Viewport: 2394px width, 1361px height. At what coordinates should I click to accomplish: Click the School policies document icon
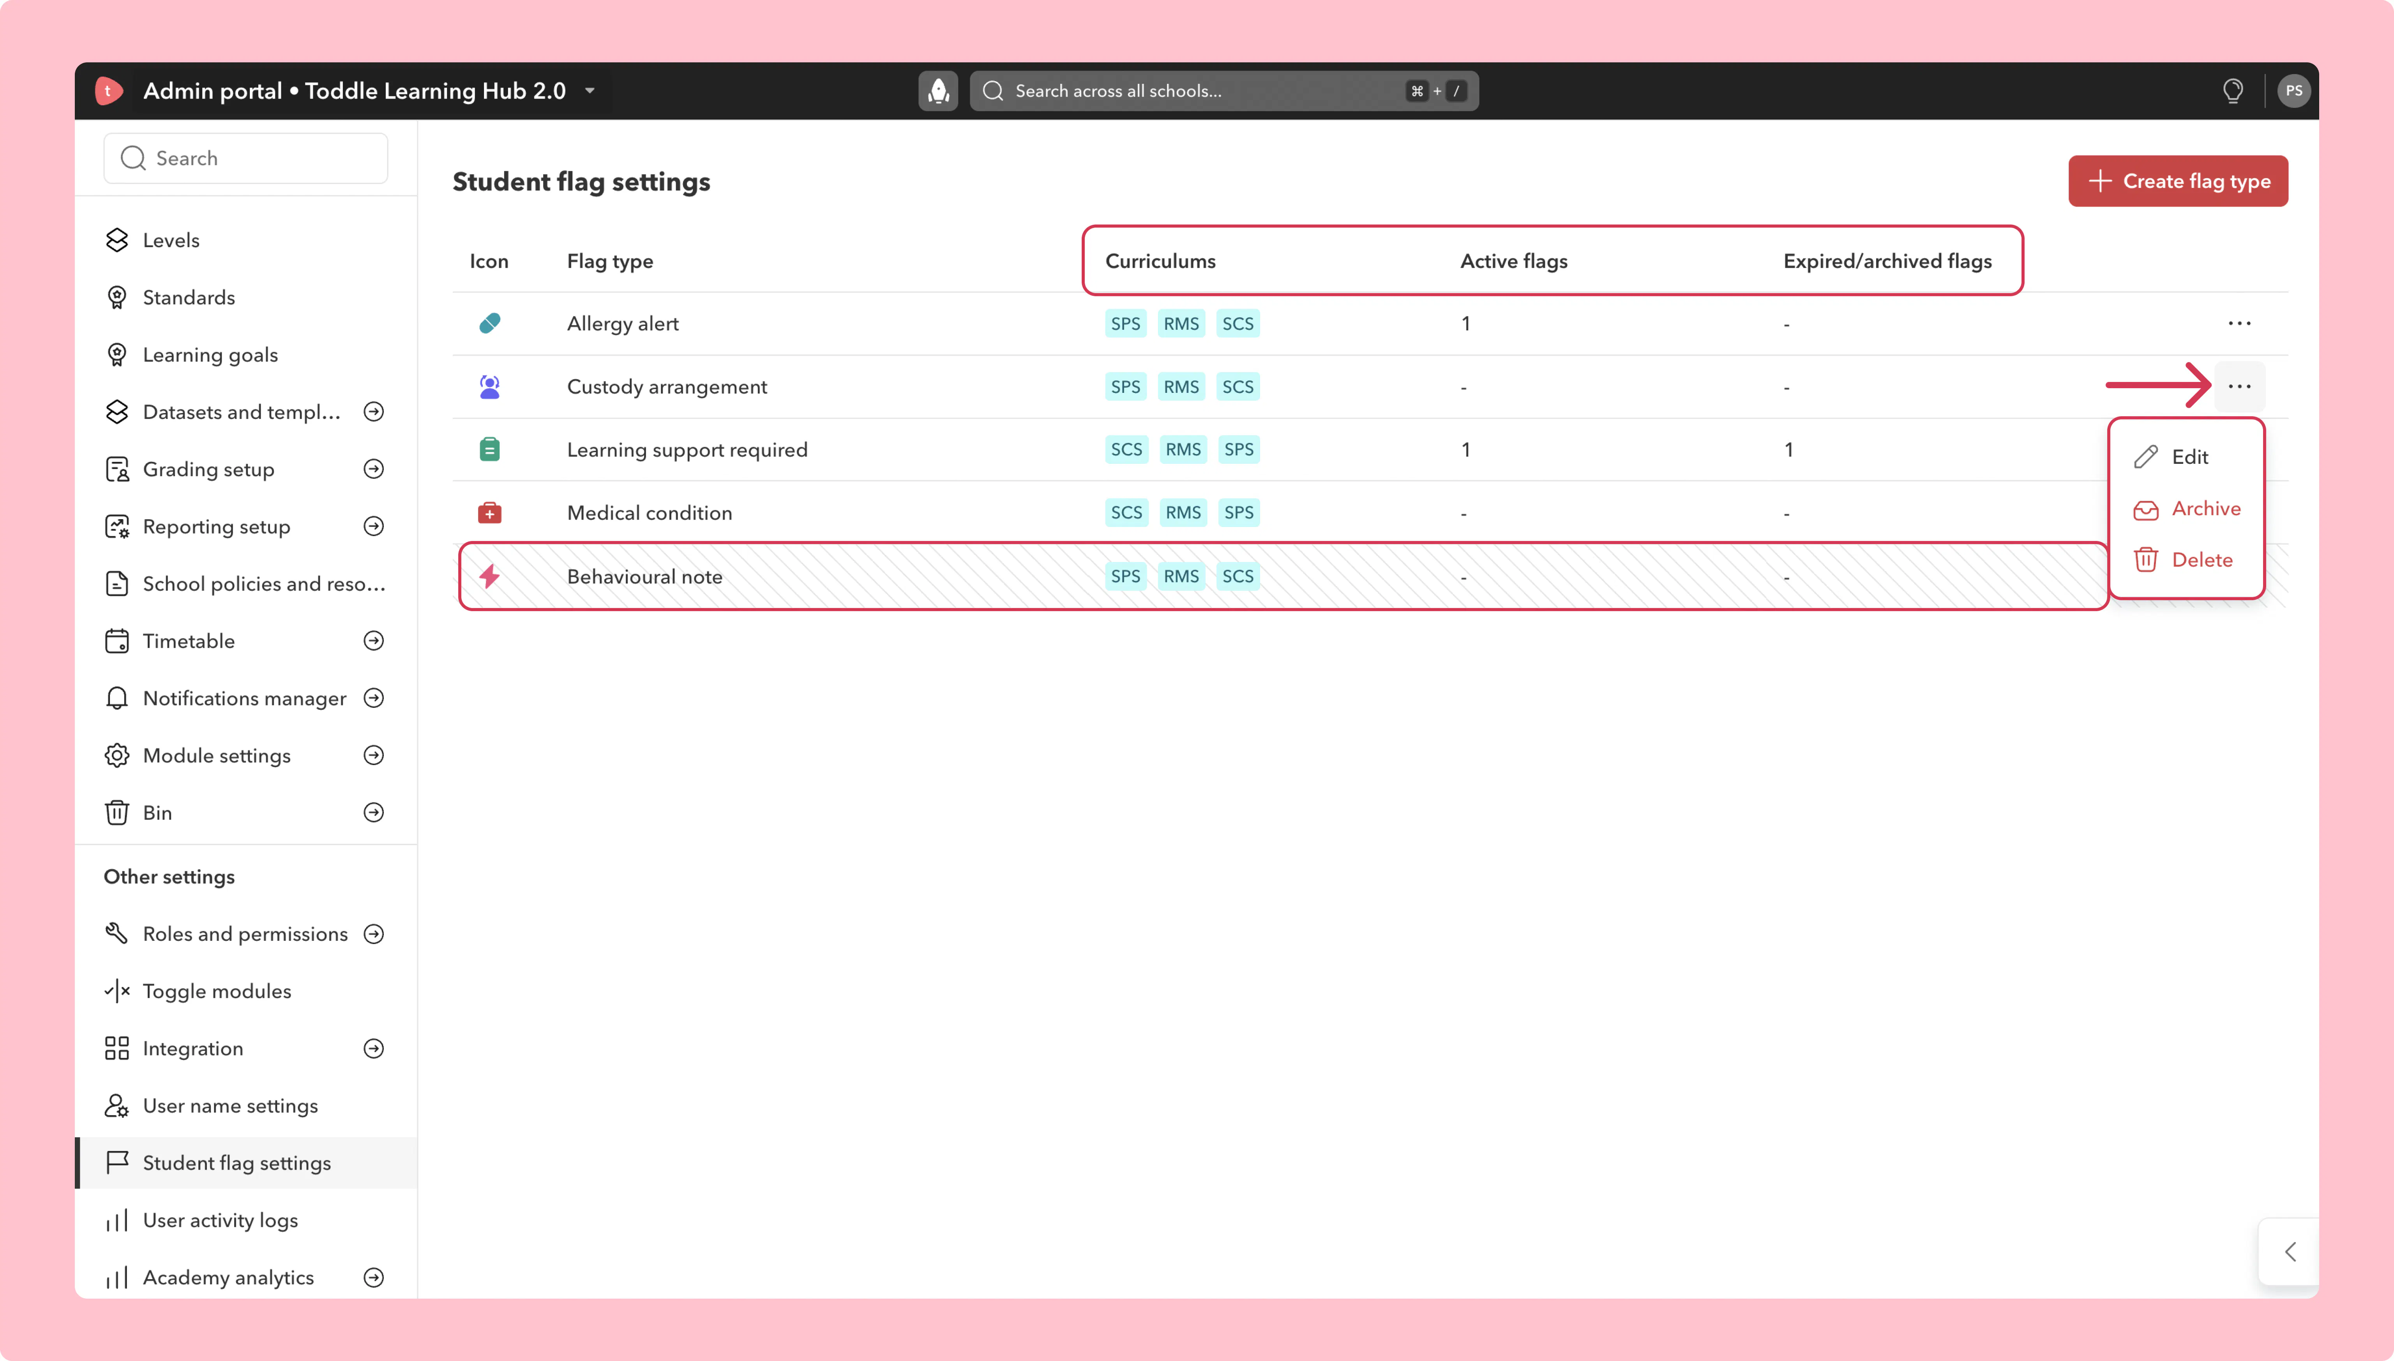pyautogui.click(x=117, y=583)
